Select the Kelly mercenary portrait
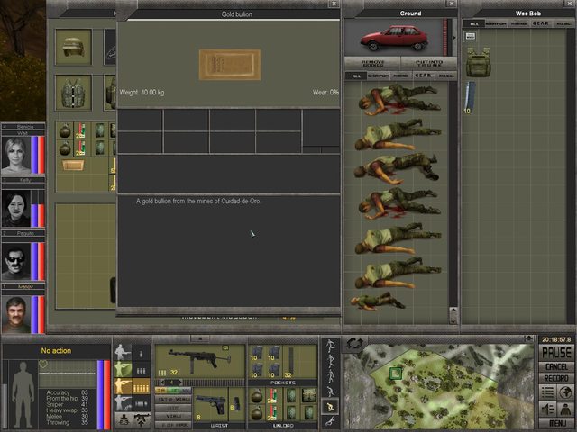This screenshot has width=577, height=432. 16,208
